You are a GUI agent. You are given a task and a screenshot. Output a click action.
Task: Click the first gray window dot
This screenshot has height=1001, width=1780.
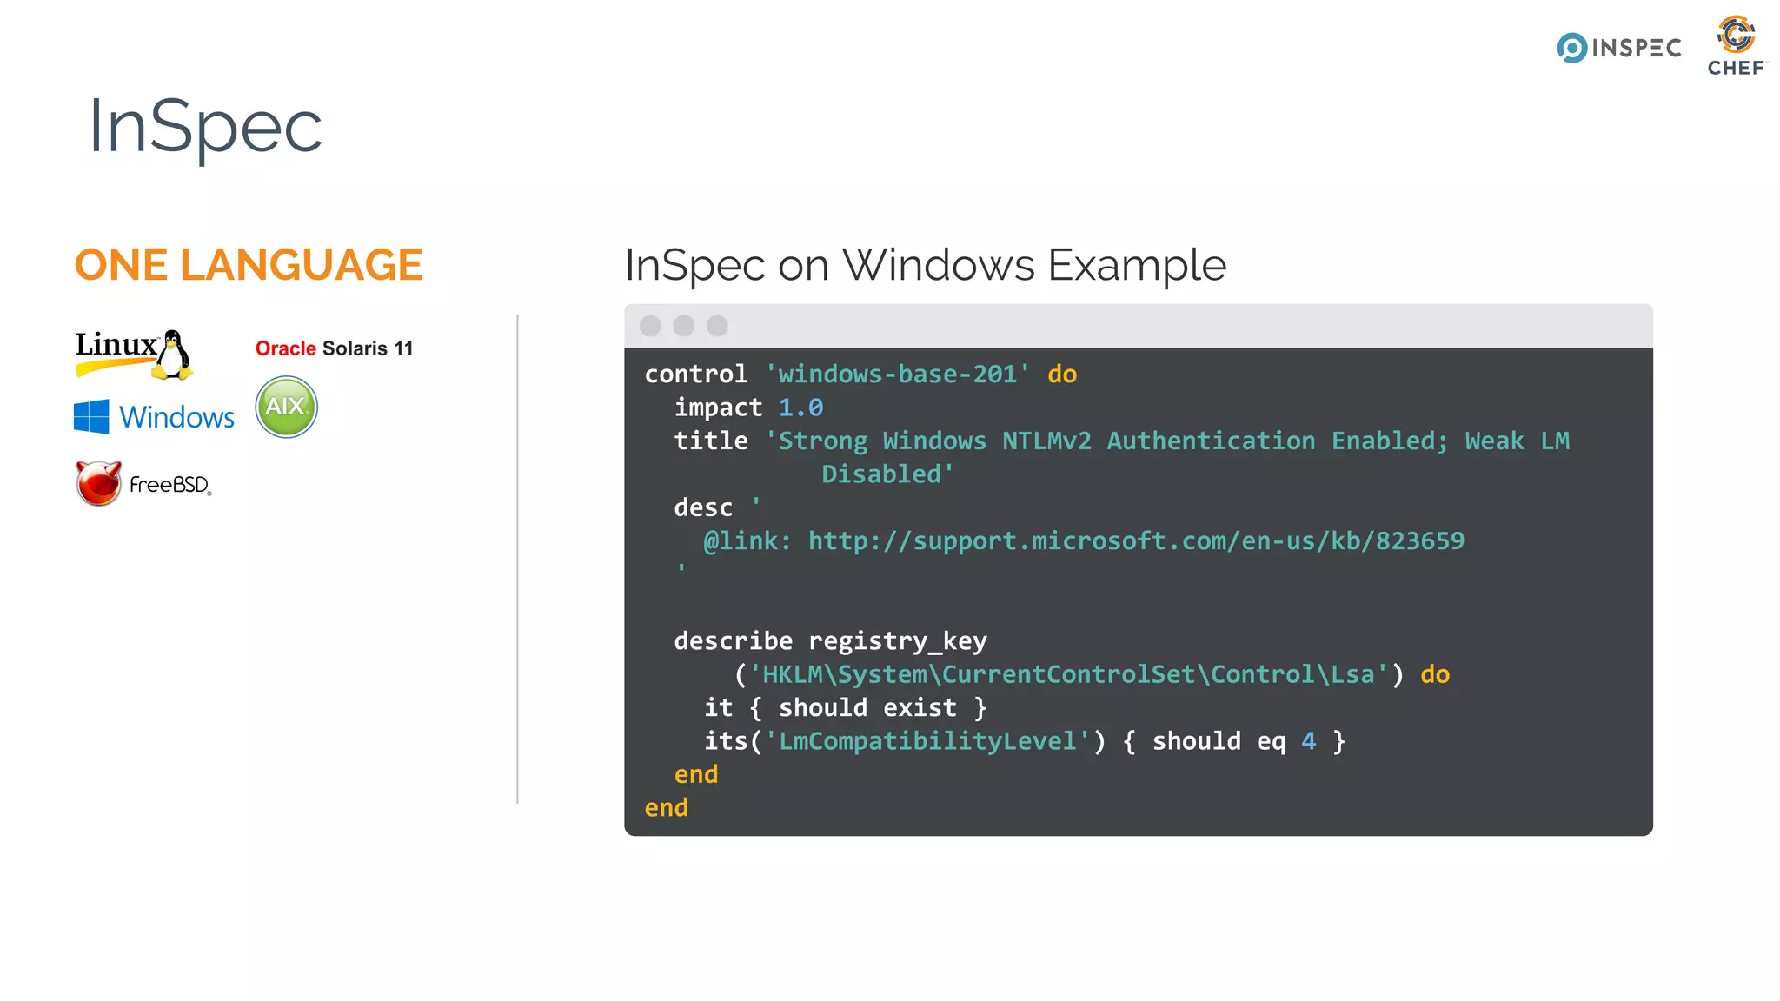click(x=650, y=326)
